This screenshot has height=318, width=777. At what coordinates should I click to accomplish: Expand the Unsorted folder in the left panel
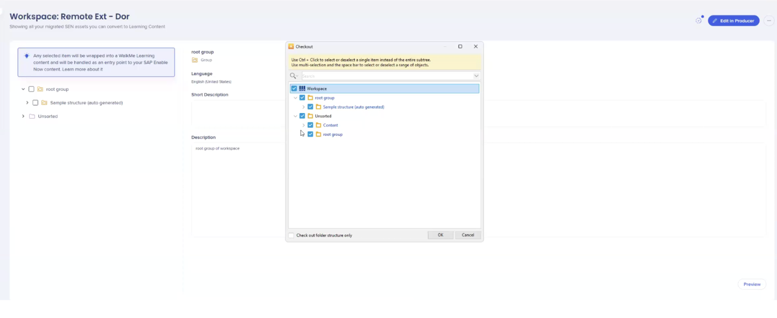[23, 117]
